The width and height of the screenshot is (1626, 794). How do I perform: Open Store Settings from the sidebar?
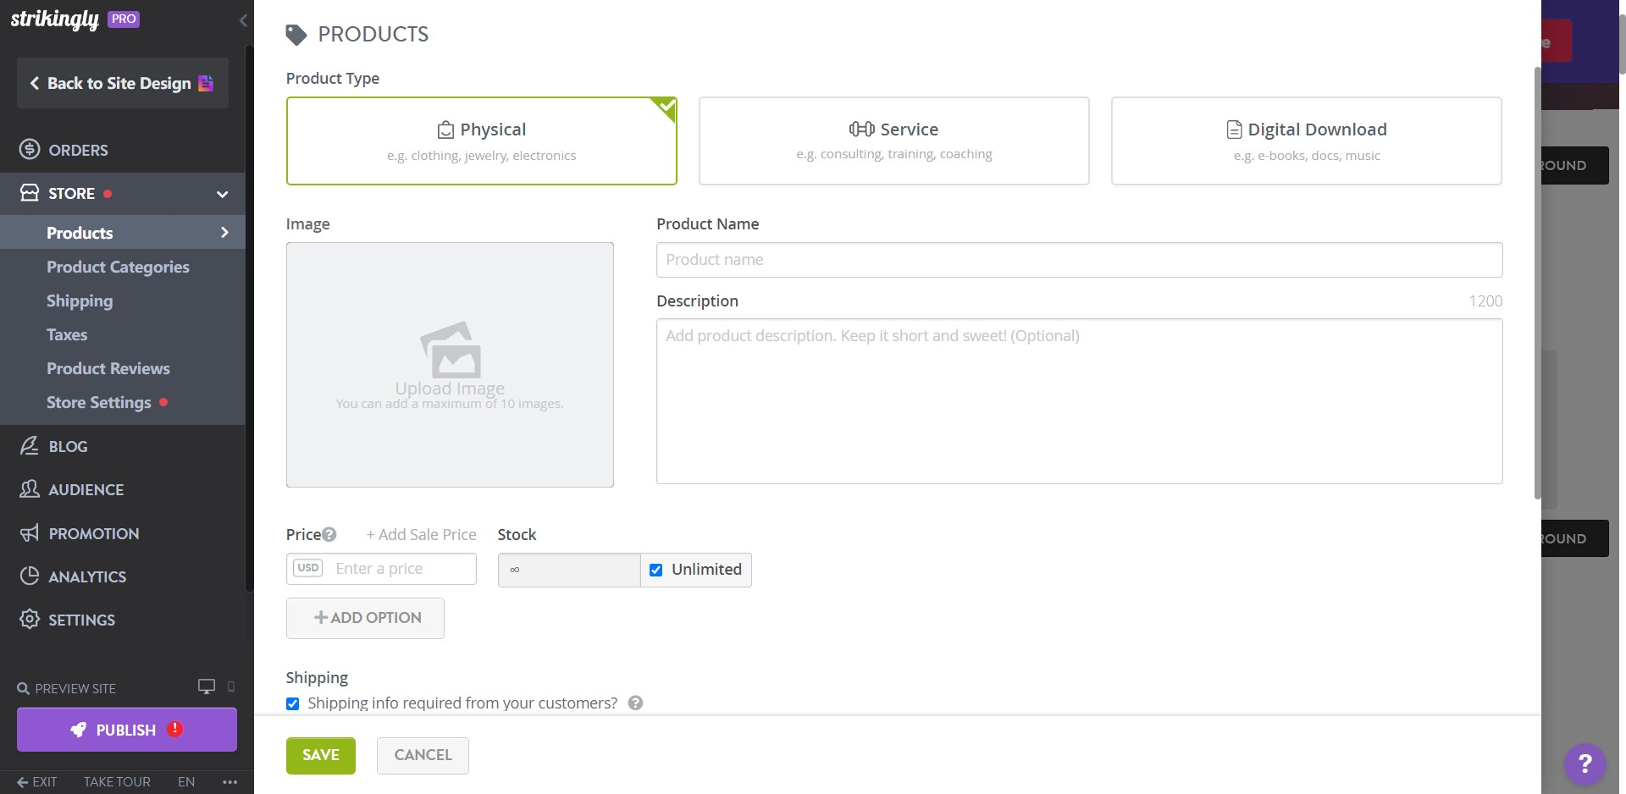pyautogui.click(x=98, y=402)
